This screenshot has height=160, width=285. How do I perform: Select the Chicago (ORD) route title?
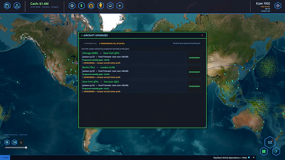[x=90, y=53]
